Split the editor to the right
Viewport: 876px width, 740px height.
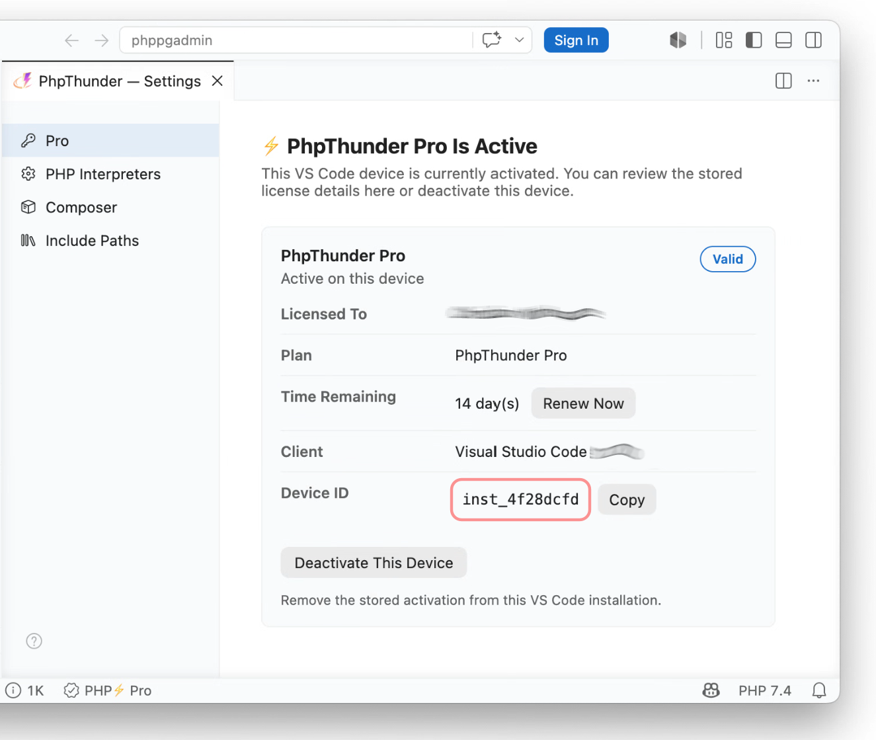(783, 81)
